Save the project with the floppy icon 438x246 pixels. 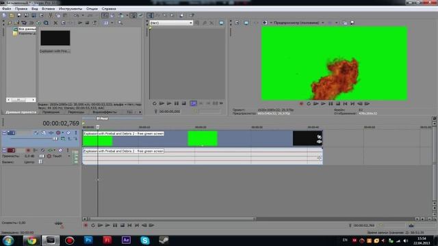[18, 15]
